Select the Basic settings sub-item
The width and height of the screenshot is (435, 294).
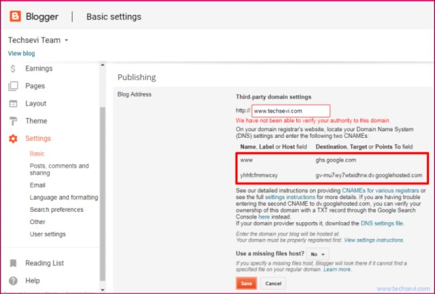tap(37, 153)
